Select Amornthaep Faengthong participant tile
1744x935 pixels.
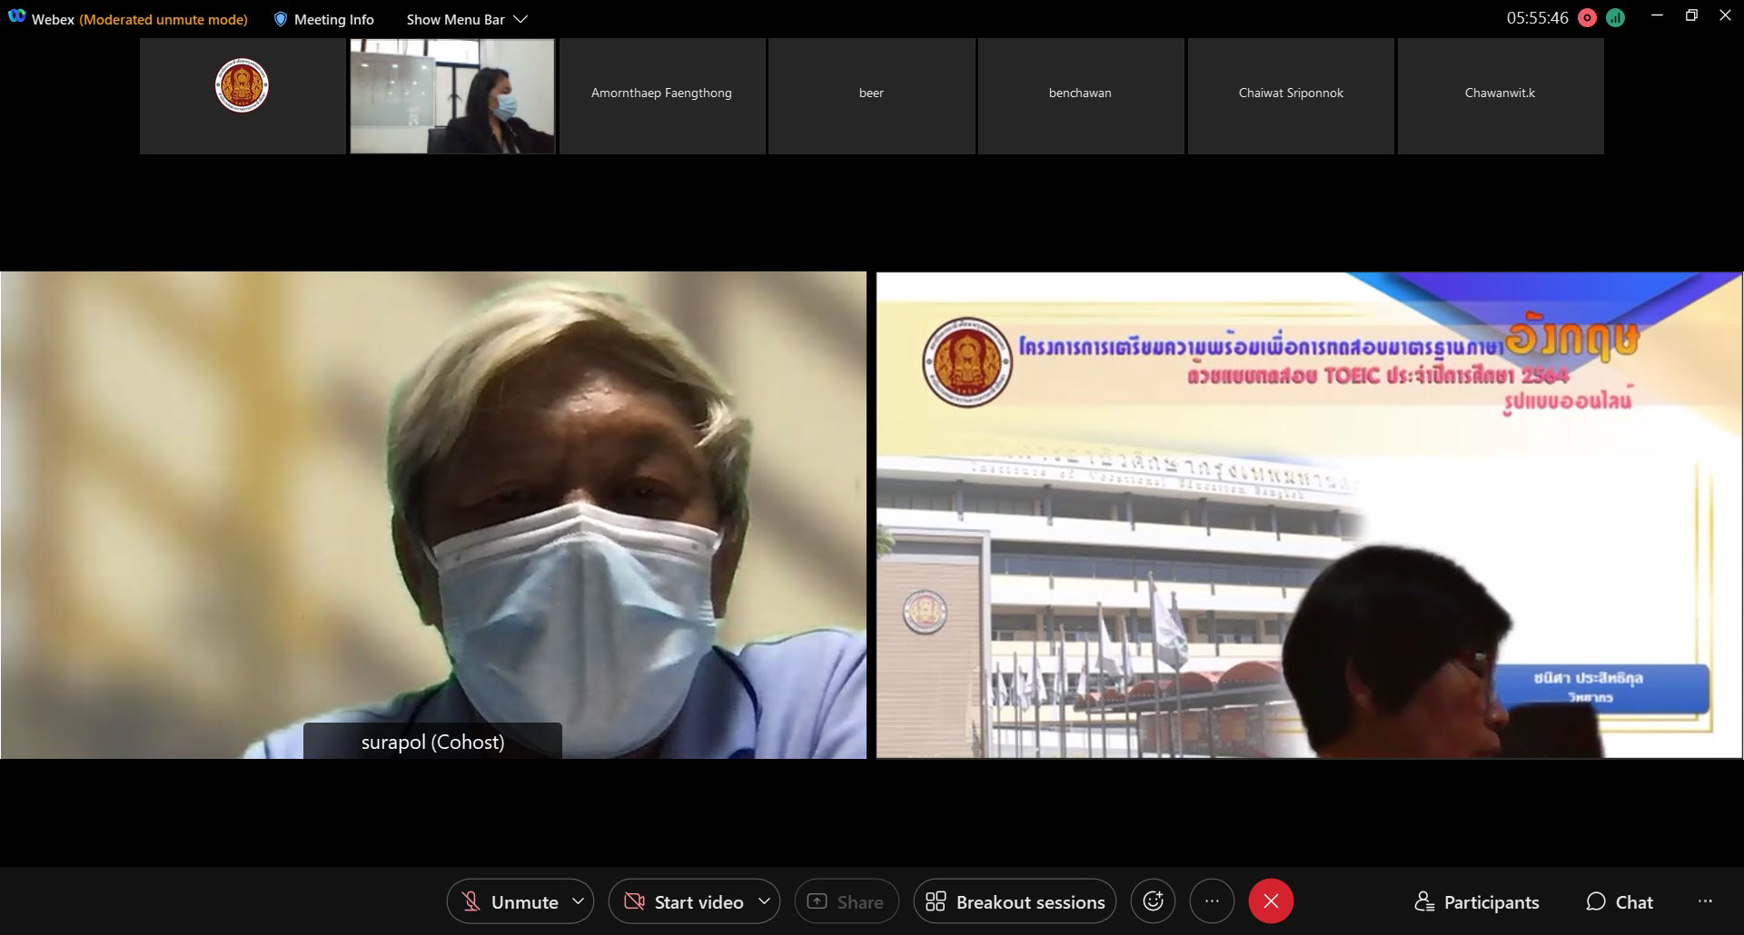coord(662,96)
